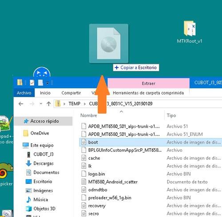Click the cache file disc icon
This screenshot has height=217, width=222.
coord(84,158)
